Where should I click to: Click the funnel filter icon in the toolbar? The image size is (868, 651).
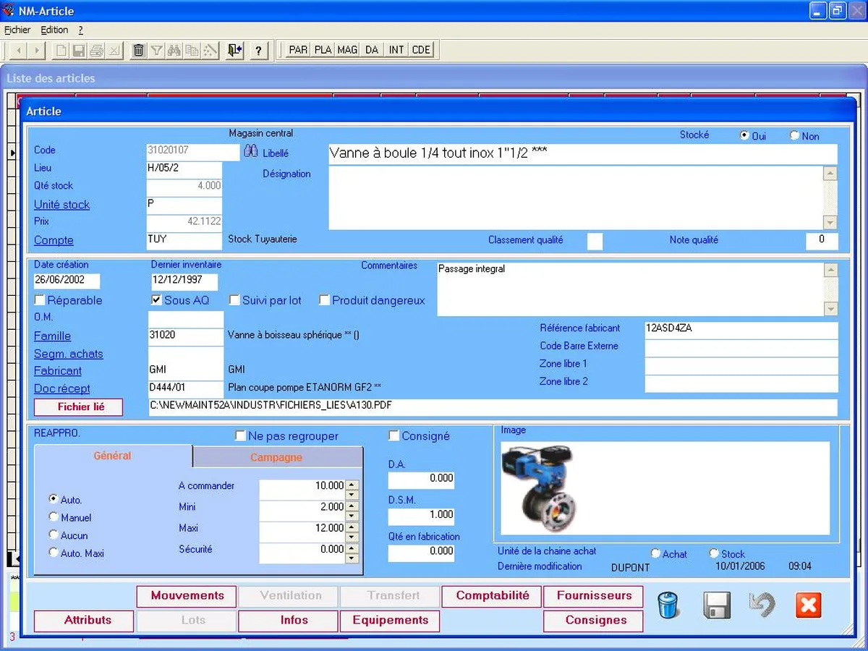tap(156, 50)
